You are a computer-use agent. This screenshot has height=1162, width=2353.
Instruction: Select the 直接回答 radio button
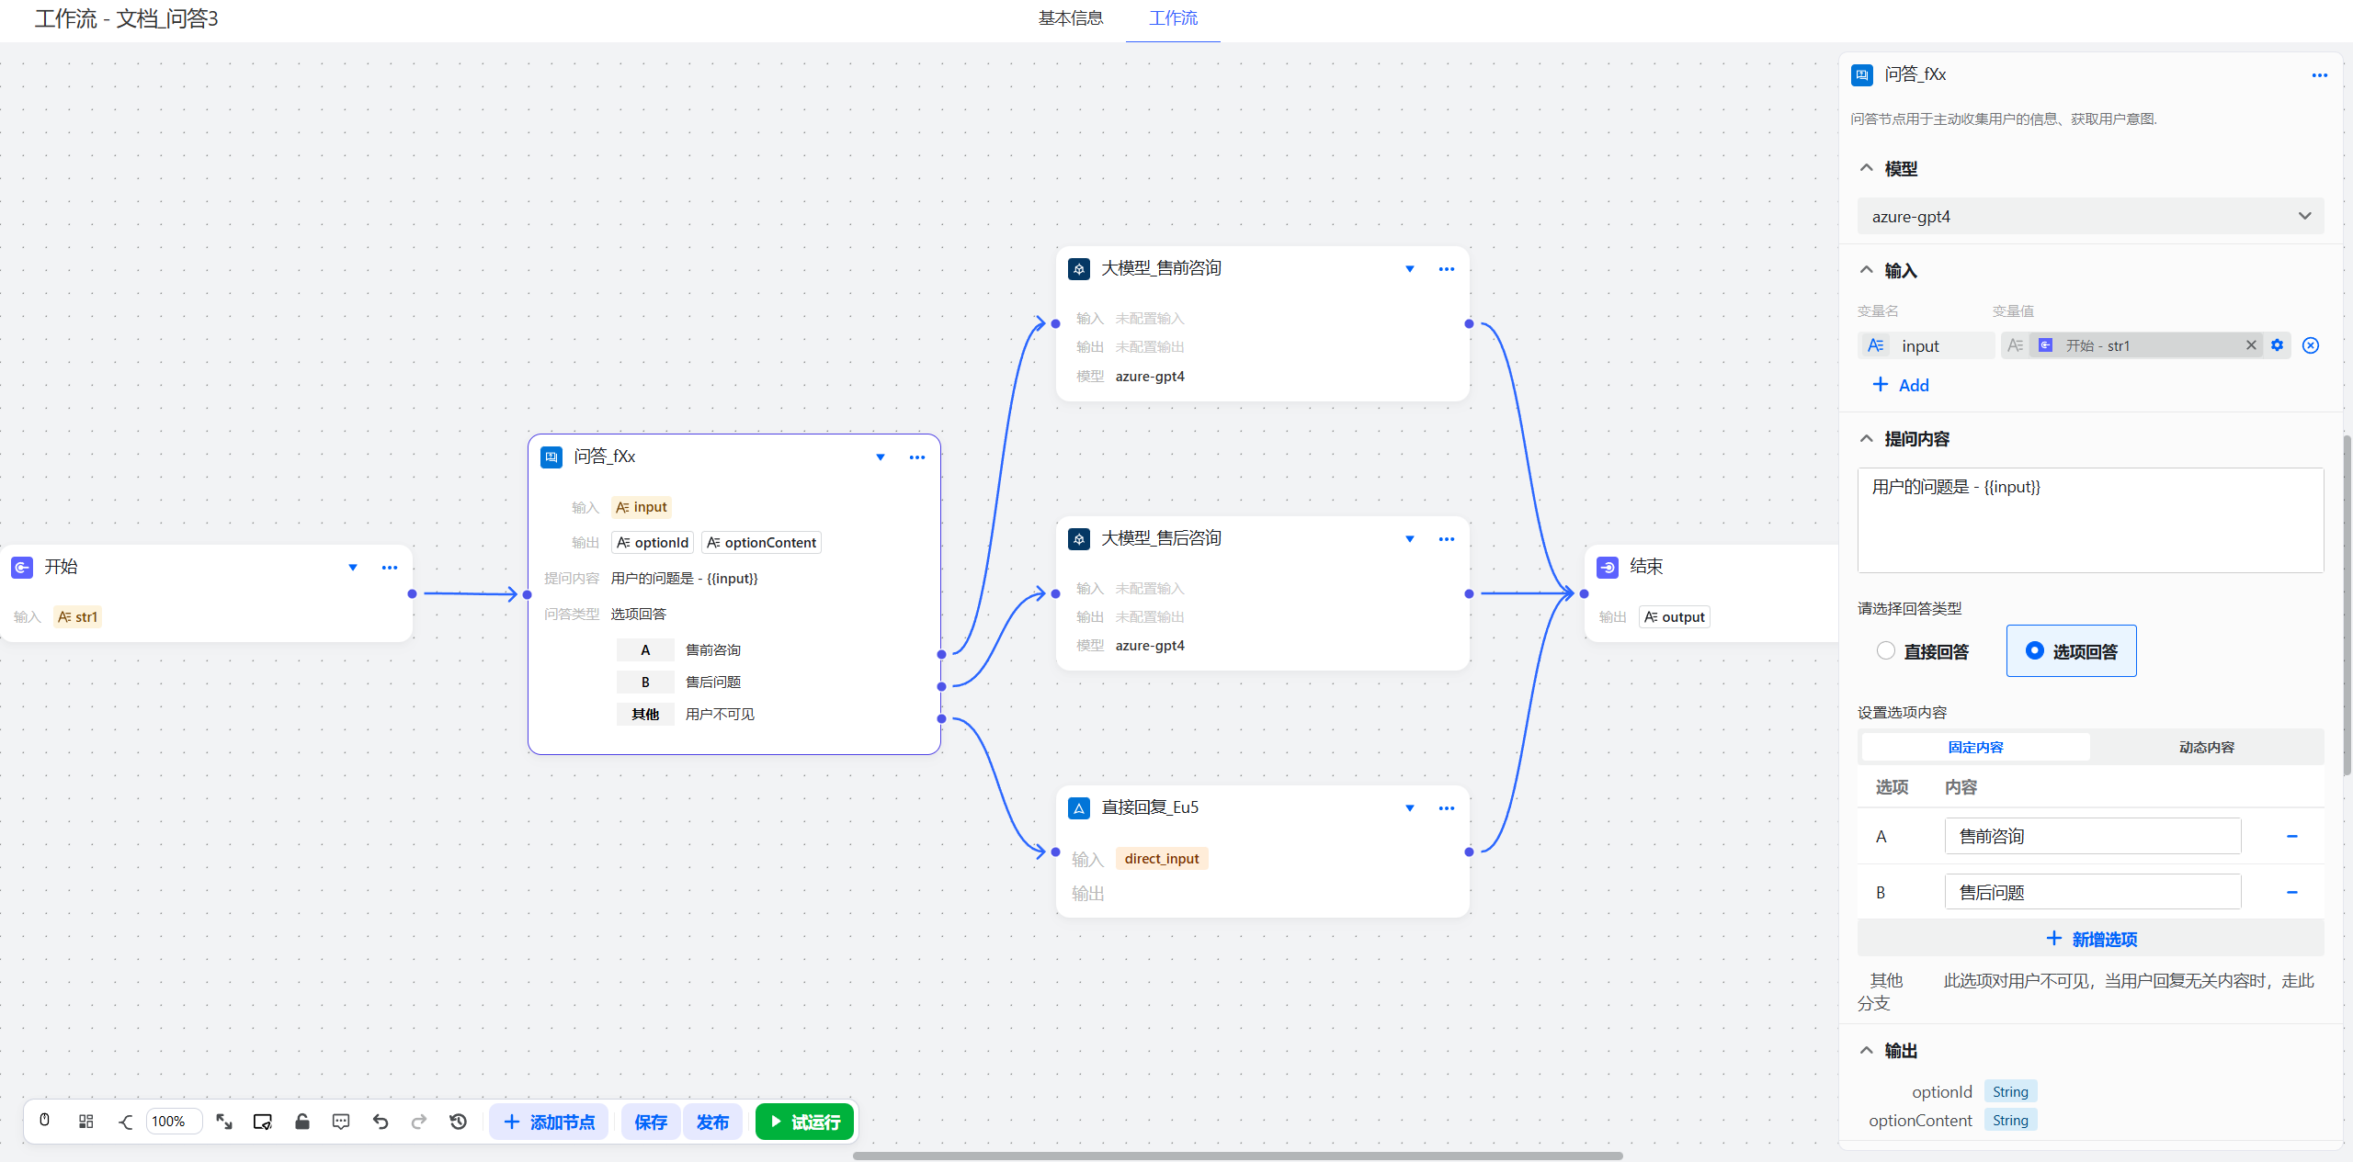[1886, 650]
